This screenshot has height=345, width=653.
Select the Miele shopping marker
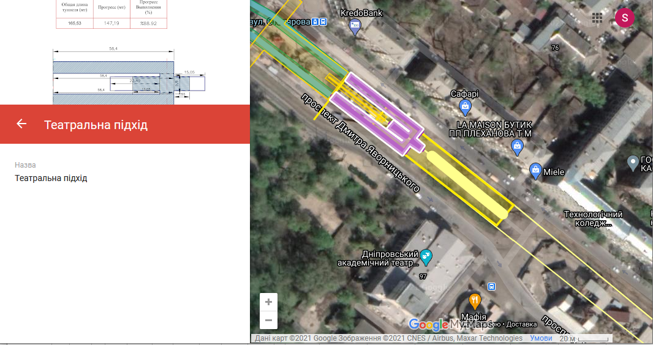point(535,171)
